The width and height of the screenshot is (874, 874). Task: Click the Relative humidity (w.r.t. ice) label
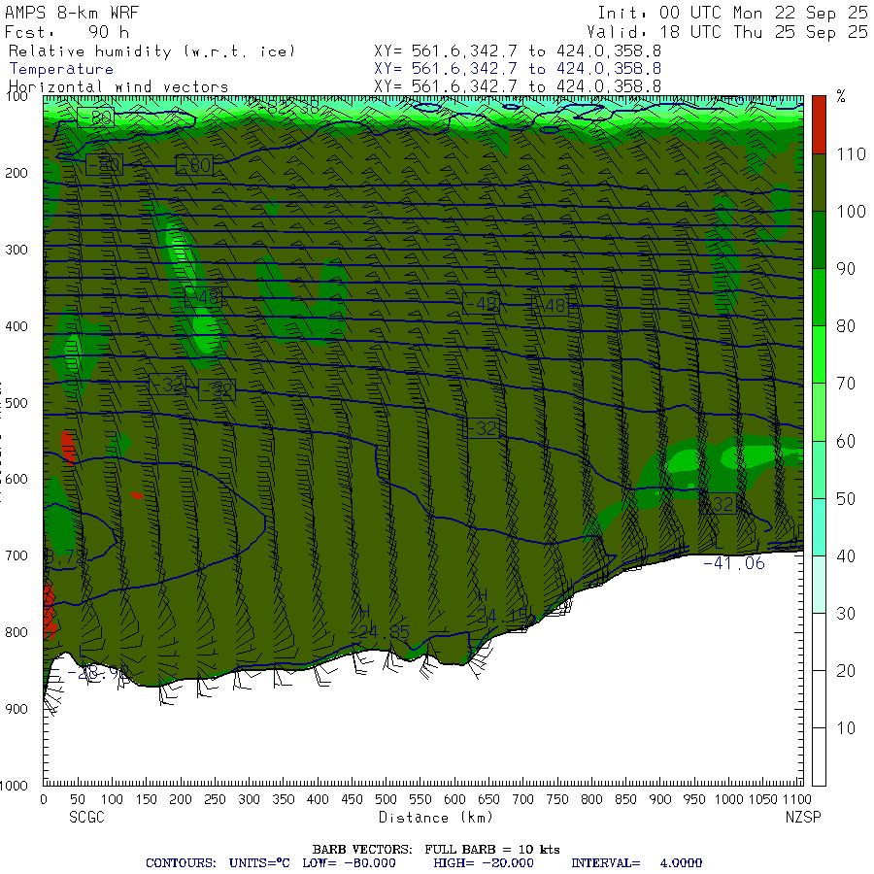click(152, 50)
